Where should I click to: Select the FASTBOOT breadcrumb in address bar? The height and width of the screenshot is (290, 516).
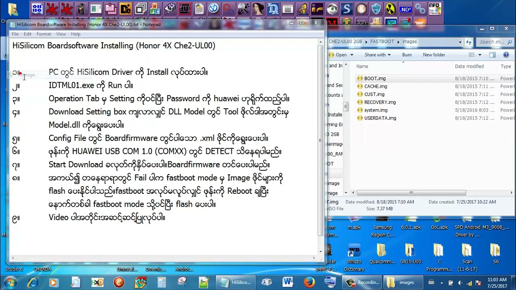tap(382, 41)
